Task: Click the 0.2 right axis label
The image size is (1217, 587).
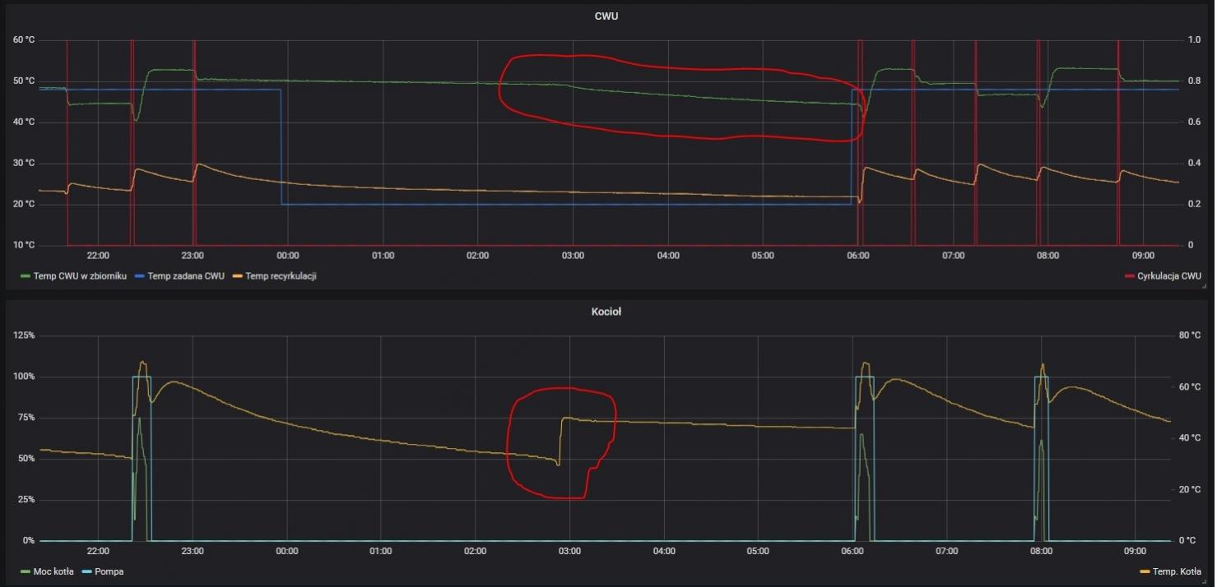Action: 1194,204
